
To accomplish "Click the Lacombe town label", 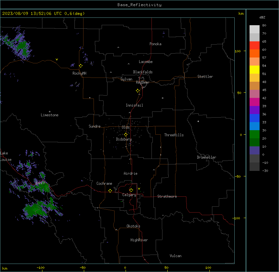I will click(146, 62).
